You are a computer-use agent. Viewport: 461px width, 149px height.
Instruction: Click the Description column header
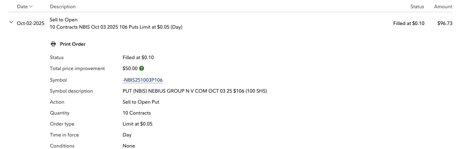point(63,6)
